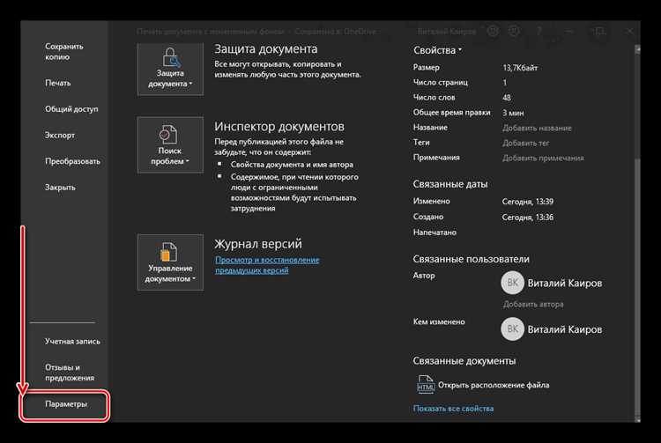Open the Поиск проблем inspector button
The width and height of the screenshot is (661, 443).
(170, 144)
